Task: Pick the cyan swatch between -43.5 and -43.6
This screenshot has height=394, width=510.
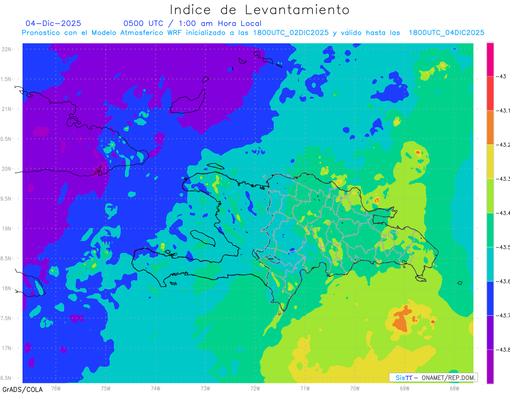Action: click(x=490, y=264)
